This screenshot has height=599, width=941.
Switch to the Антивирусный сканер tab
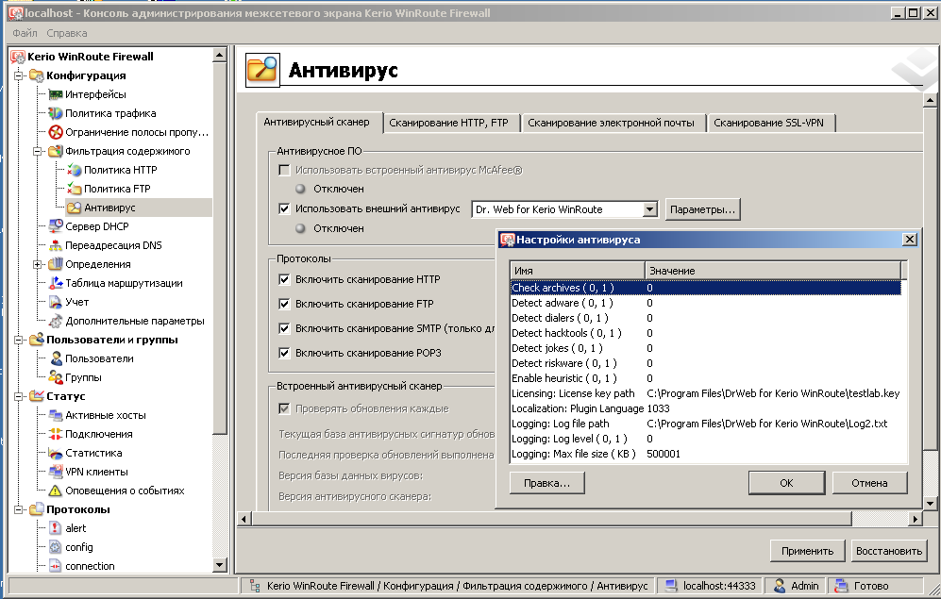click(317, 123)
